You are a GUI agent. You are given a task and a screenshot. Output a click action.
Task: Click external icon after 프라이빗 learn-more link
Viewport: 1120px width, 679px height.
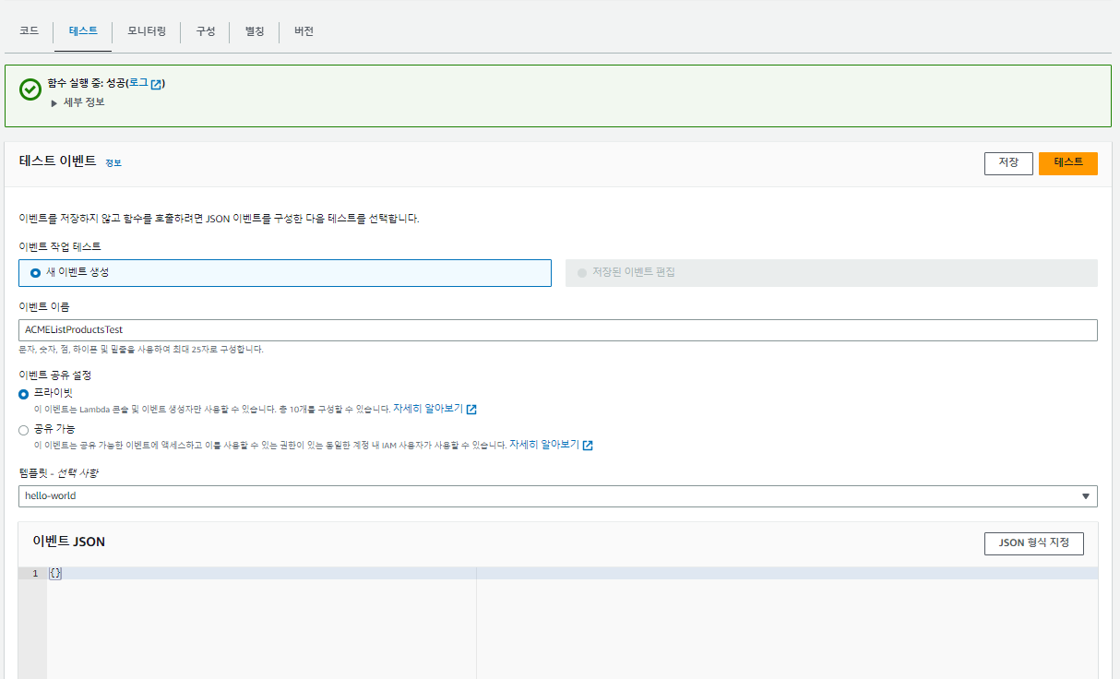pos(471,409)
